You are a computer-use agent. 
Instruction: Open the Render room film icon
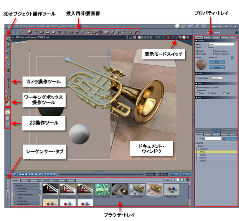pyautogui.click(x=204, y=26)
